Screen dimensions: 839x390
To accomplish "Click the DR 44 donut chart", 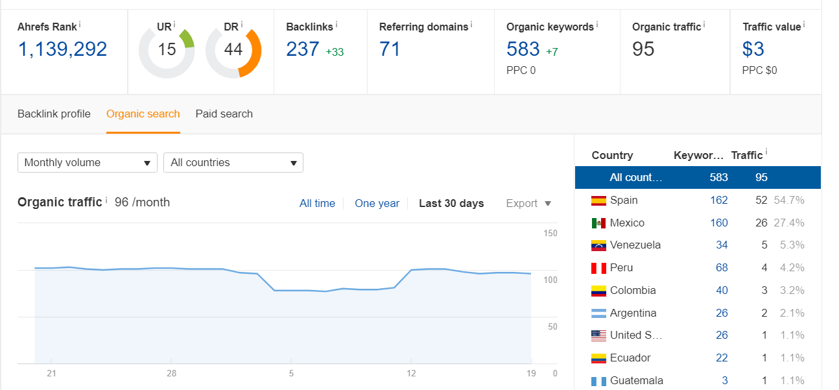I will [233, 50].
